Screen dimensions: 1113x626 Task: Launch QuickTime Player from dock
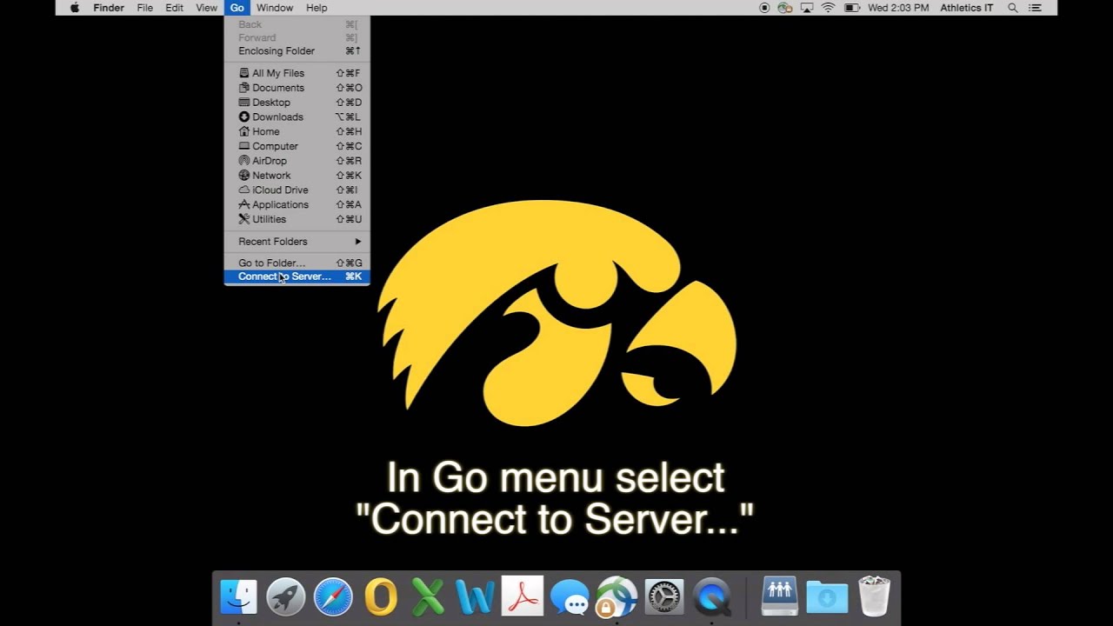tap(712, 596)
